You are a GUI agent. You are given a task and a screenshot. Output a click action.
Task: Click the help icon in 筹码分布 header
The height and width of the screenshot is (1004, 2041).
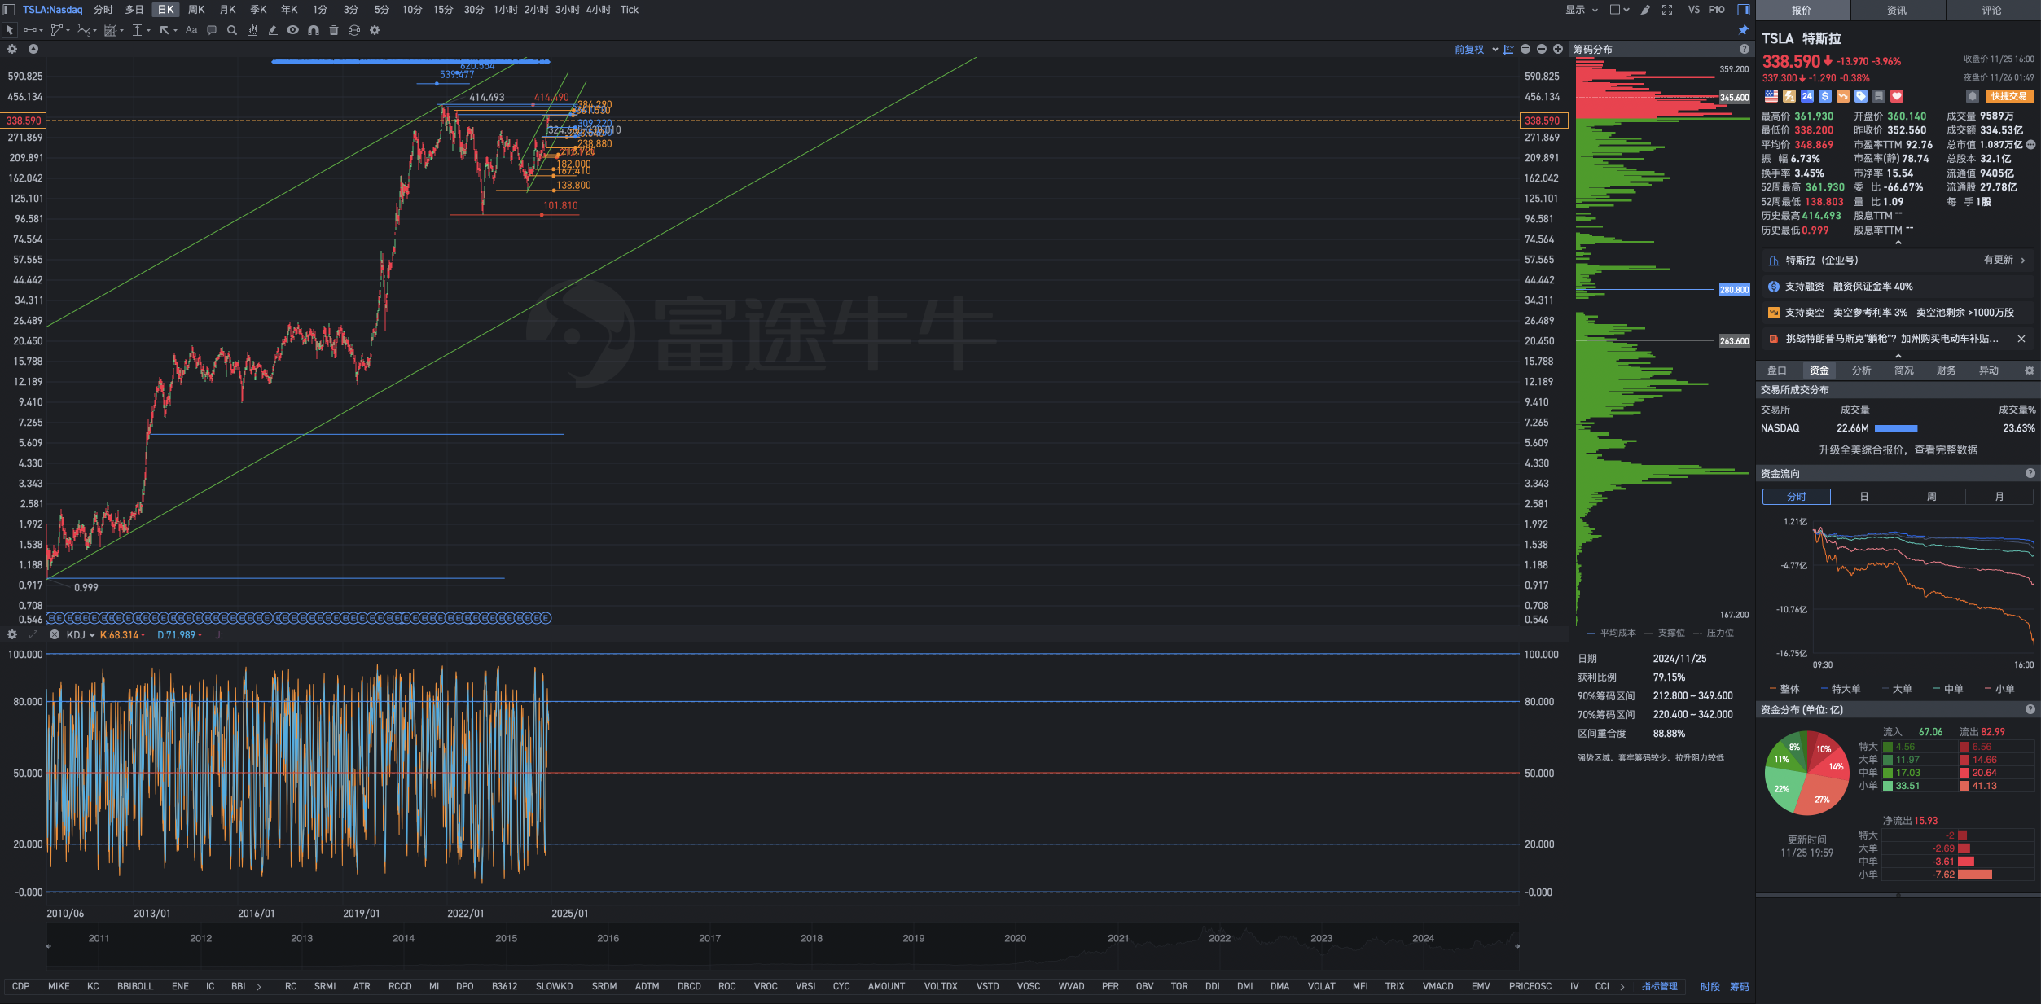1745,49
